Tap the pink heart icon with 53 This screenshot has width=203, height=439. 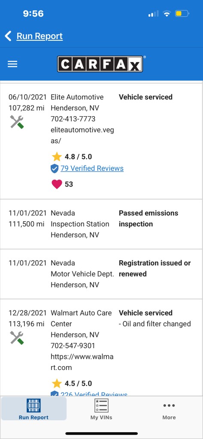coord(57,184)
